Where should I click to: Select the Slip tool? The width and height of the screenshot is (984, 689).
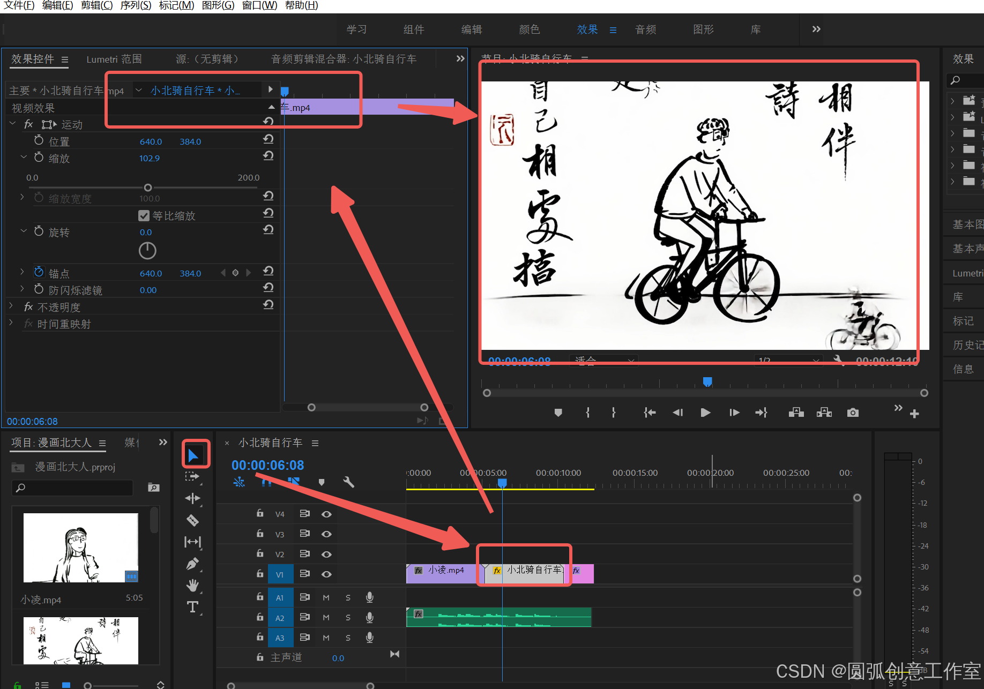(192, 542)
